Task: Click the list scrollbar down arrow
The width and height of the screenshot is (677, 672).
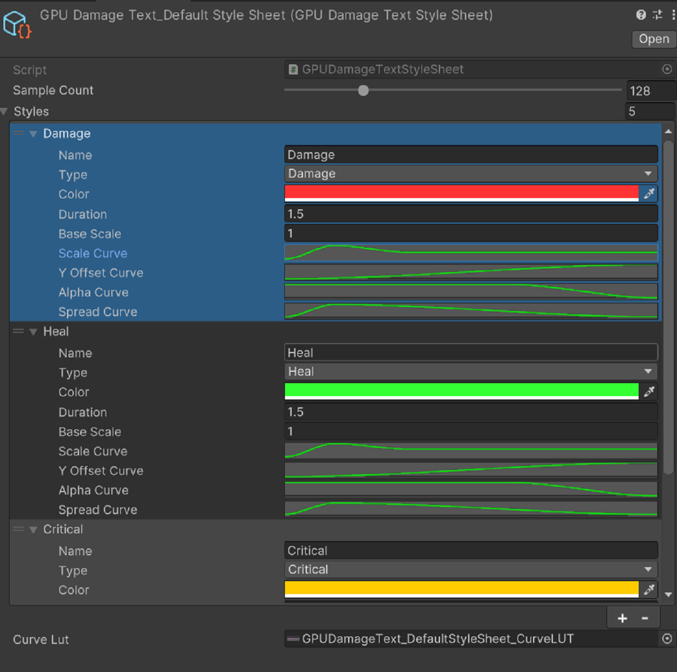Action: [x=669, y=595]
